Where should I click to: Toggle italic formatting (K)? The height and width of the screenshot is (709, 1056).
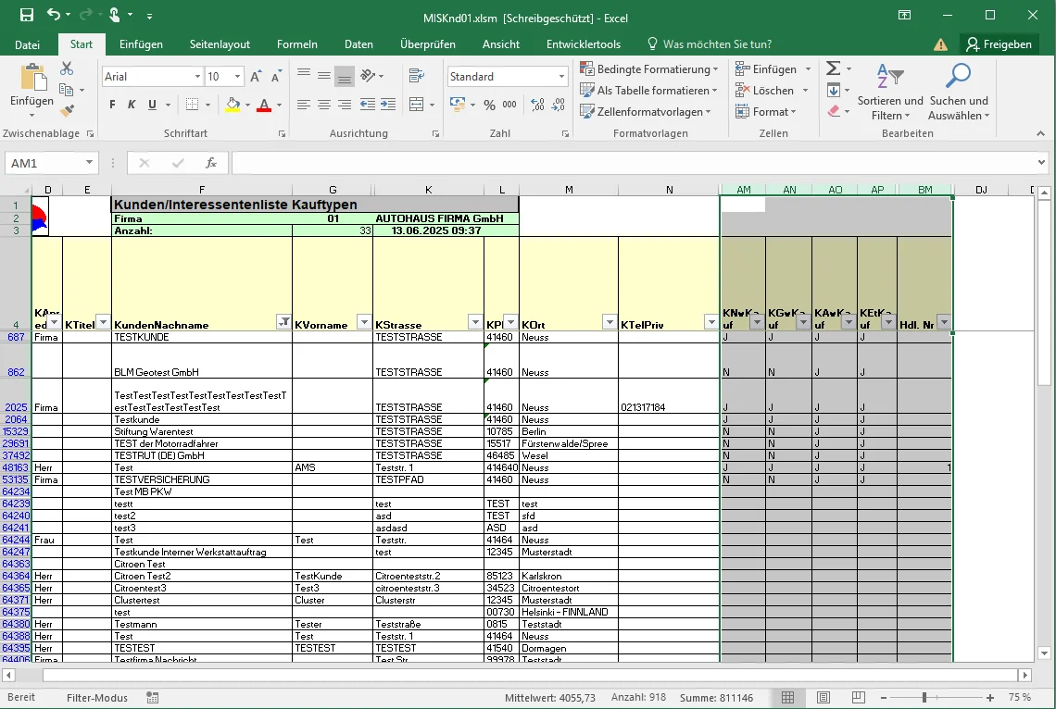(132, 105)
